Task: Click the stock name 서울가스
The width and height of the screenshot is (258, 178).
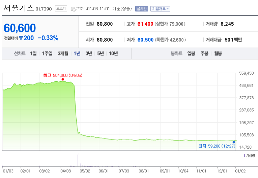Action: [x=19, y=8]
